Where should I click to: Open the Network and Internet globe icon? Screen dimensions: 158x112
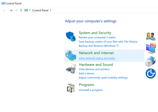point(71,56)
